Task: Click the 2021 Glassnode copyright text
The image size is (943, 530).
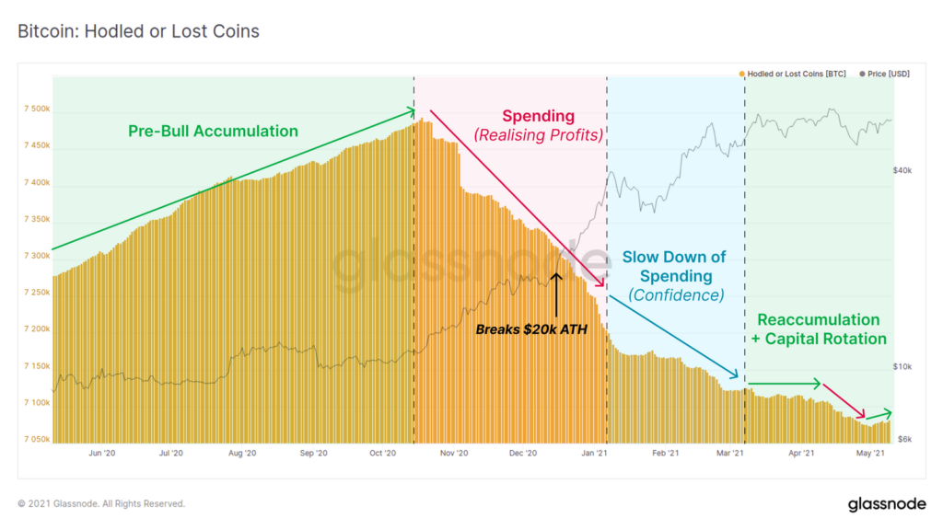Action: (x=101, y=503)
